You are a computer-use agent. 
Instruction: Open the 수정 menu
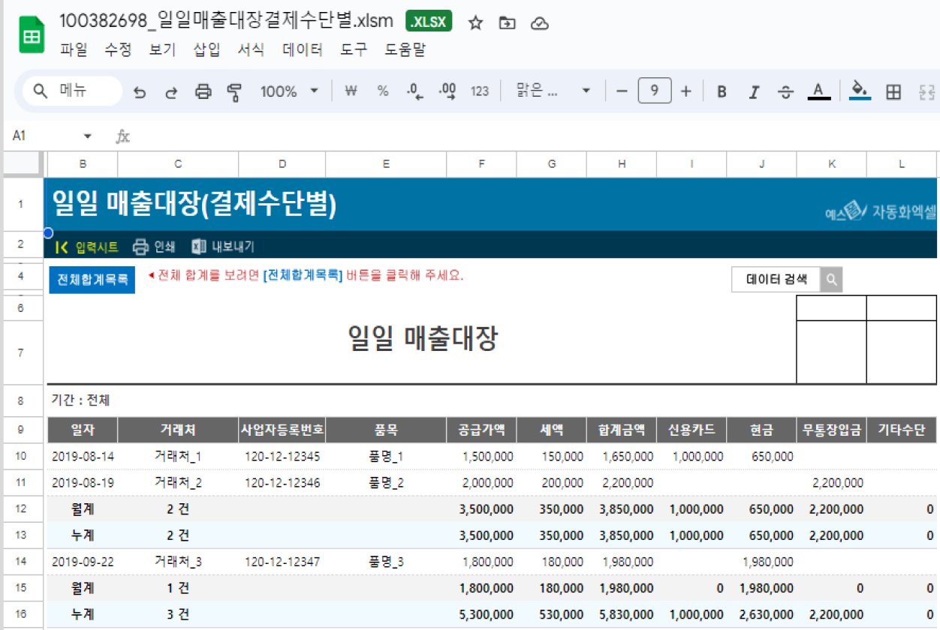point(118,50)
